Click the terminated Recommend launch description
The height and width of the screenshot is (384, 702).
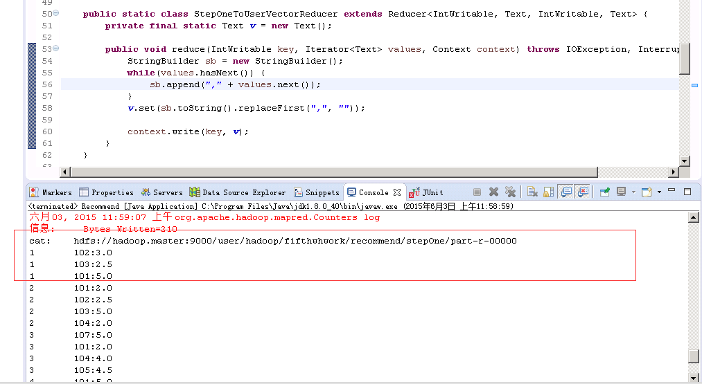tap(270, 206)
